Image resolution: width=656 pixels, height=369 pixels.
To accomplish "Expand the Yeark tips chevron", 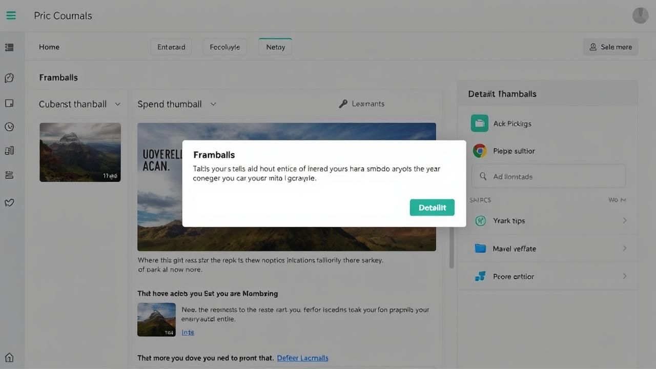I will (624, 220).
